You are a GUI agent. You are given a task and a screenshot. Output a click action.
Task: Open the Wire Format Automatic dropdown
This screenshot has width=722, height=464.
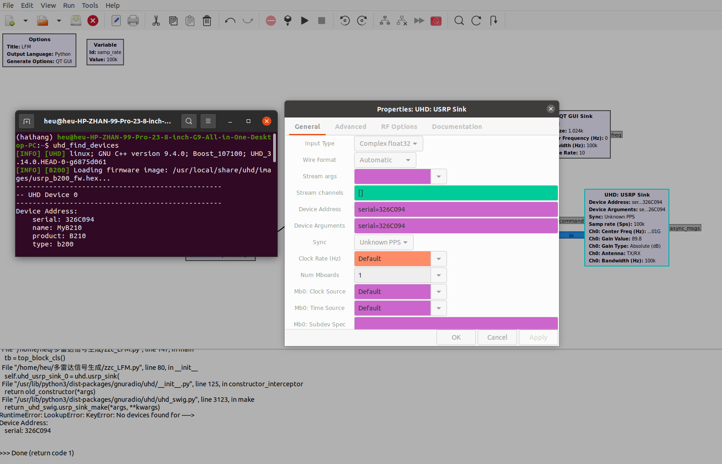tap(385, 160)
